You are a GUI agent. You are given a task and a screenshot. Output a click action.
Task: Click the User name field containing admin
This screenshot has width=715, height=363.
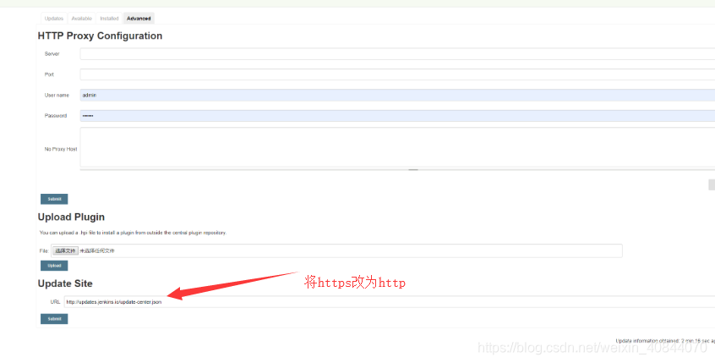pos(397,96)
